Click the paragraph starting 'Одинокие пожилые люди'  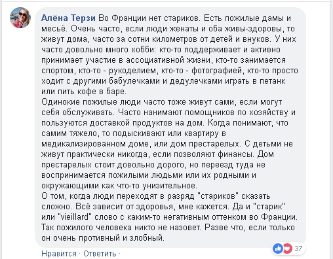[x=168, y=144]
